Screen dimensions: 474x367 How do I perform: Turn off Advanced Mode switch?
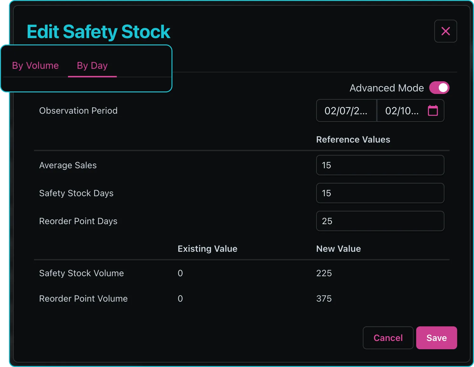439,88
